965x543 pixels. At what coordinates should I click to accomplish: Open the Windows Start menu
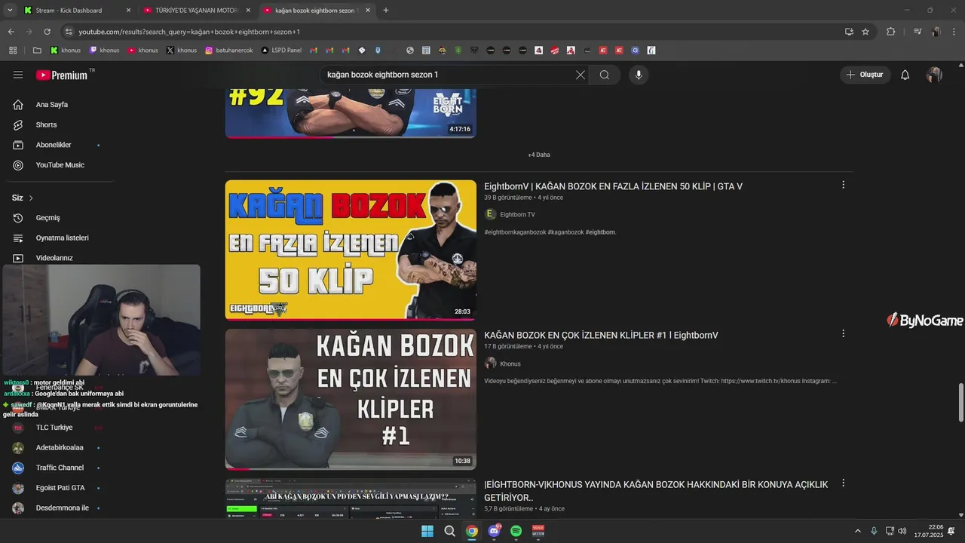click(427, 531)
